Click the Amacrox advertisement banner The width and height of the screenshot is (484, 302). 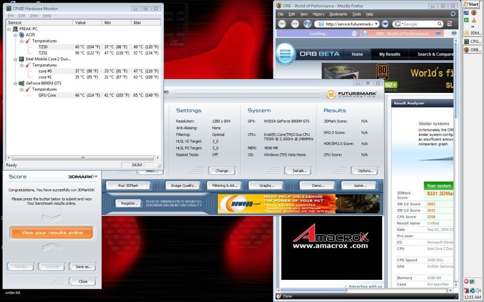click(331, 248)
